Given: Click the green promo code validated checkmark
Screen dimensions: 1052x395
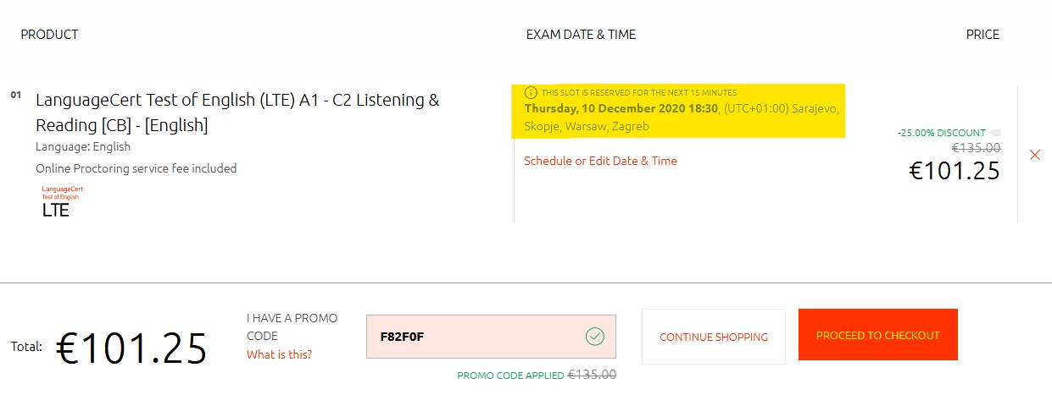Looking at the screenshot, I should coord(595,337).
